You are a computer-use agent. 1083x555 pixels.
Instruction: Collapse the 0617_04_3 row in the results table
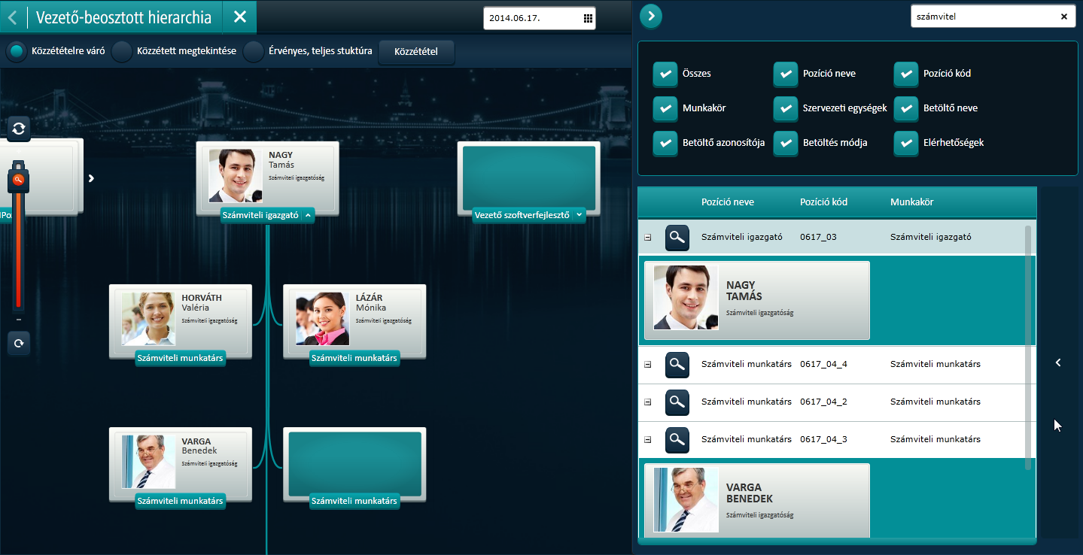(647, 440)
